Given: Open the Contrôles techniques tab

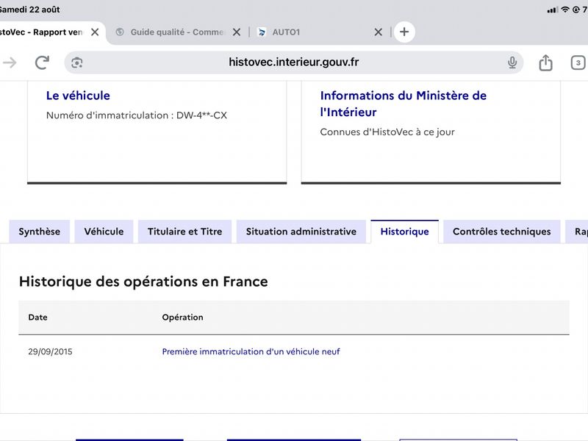Looking at the screenshot, I should point(502,232).
